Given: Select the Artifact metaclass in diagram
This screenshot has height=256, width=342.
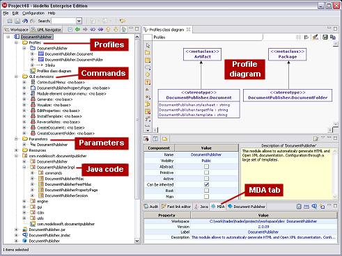Looking at the screenshot, I should (202, 54).
